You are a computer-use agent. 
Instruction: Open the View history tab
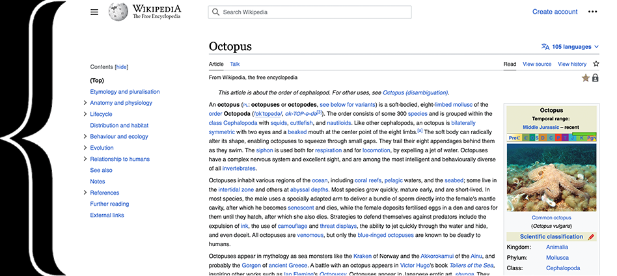coord(572,64)
